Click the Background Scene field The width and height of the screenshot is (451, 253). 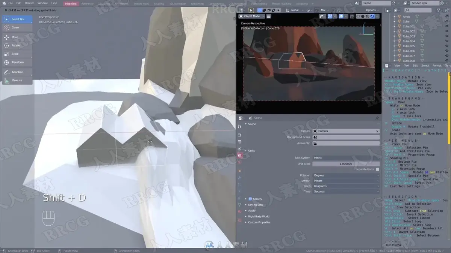346,137
